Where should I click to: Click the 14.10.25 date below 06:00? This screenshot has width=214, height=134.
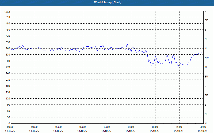(x=58, y=131)
